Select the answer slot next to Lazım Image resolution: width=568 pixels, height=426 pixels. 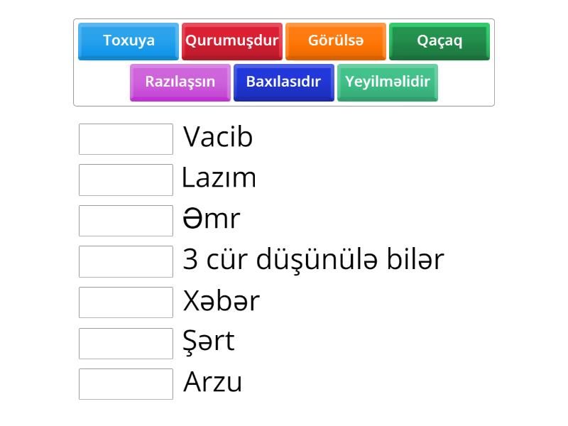click(126, 180)
